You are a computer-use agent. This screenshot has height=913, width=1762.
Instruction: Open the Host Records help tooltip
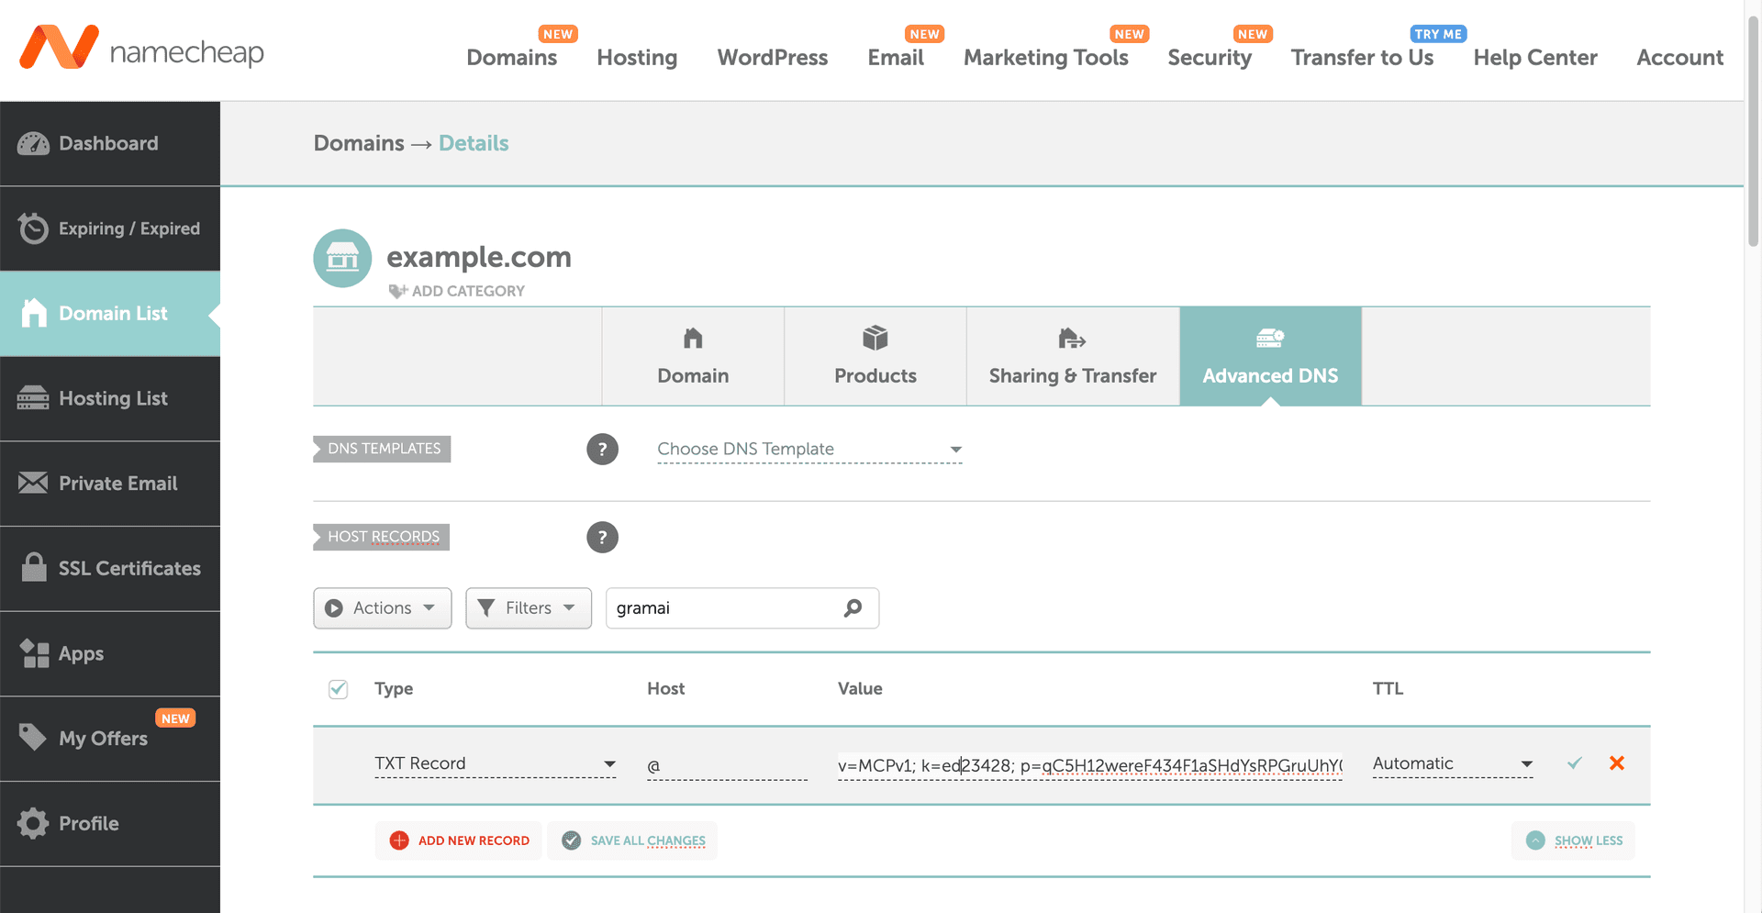point(602,537)
